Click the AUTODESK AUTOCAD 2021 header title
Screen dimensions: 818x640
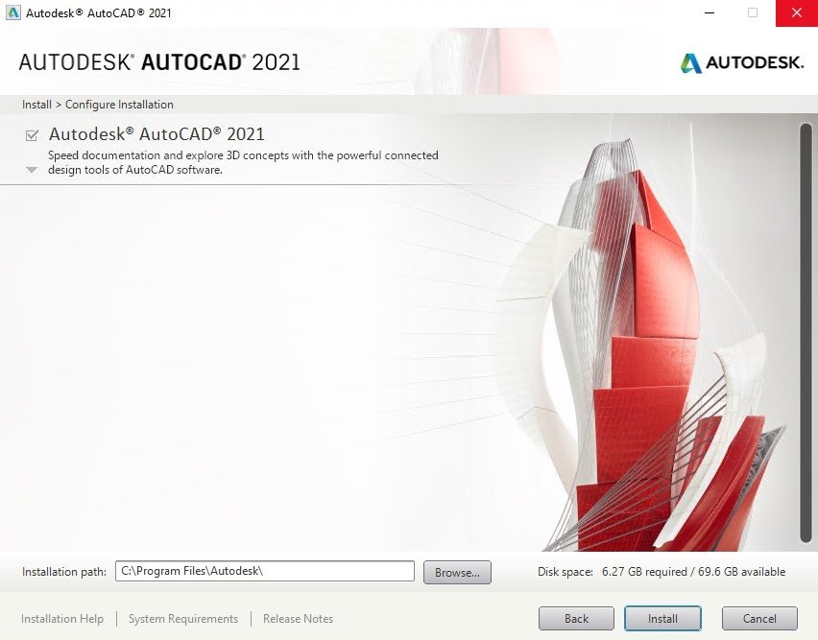click(159, 62)
